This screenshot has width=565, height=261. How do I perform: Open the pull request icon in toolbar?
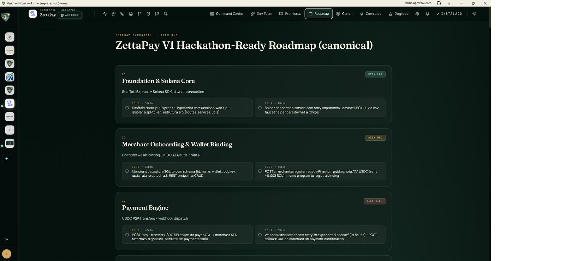(x=166, y=14)
